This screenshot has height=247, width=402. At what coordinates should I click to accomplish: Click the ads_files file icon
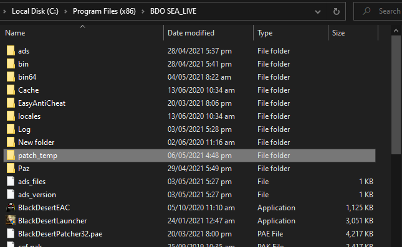[11, 181]
